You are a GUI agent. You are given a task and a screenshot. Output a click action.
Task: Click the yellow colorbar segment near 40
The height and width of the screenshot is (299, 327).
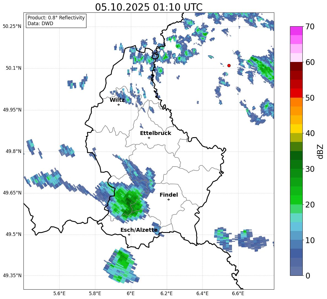[296, 129]
